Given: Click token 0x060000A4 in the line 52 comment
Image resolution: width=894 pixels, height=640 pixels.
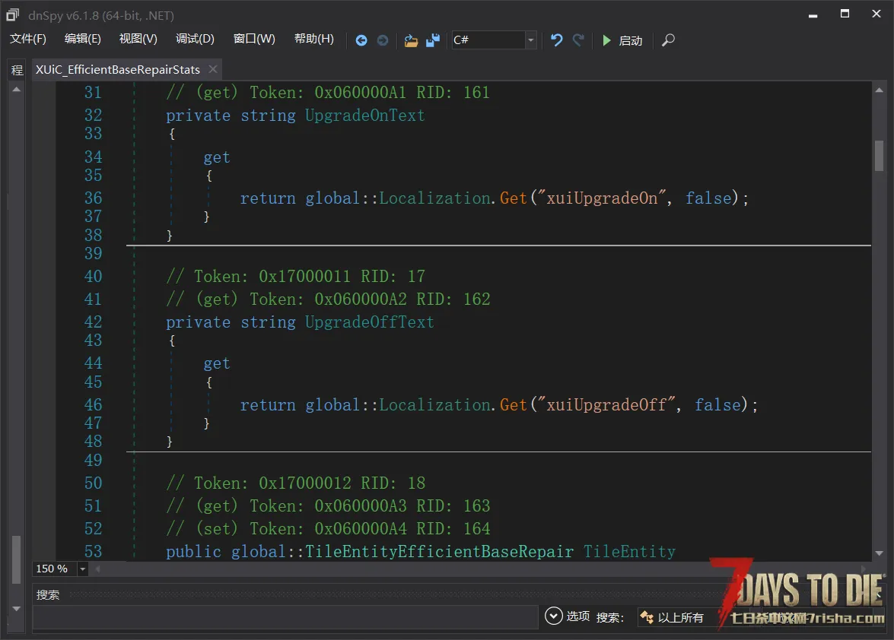Looking at the screenshot, I should [361, 528].
